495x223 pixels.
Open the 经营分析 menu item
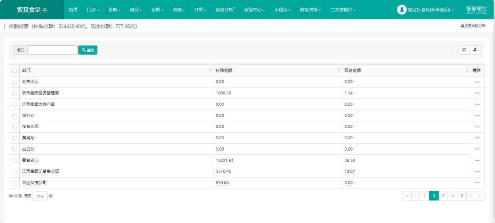point(225,10)
